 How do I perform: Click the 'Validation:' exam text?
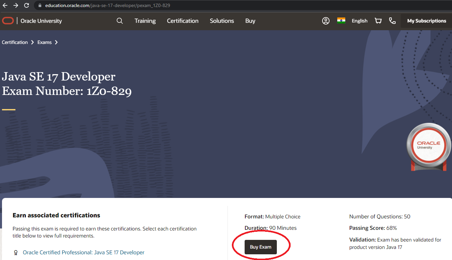point(395,243)
